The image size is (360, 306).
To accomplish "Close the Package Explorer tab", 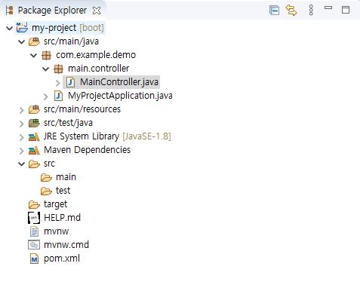I will click(97, 11).
